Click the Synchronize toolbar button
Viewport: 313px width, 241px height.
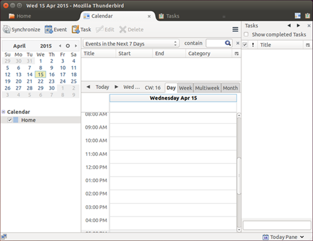pyautogui.click(x=21, y=29)
